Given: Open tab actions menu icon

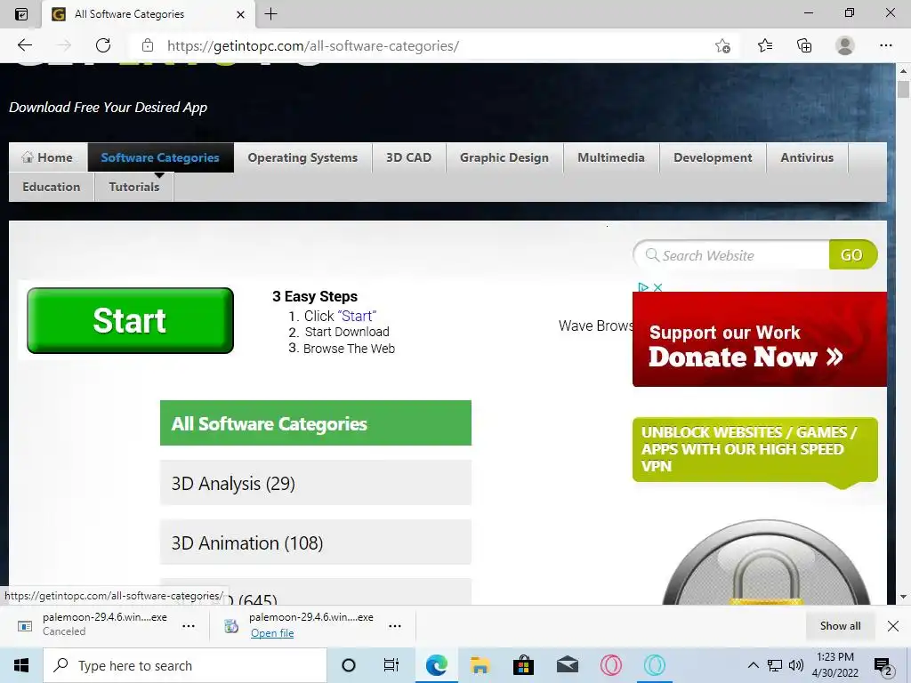Looking at the screenshot, I should pos(21,14).
